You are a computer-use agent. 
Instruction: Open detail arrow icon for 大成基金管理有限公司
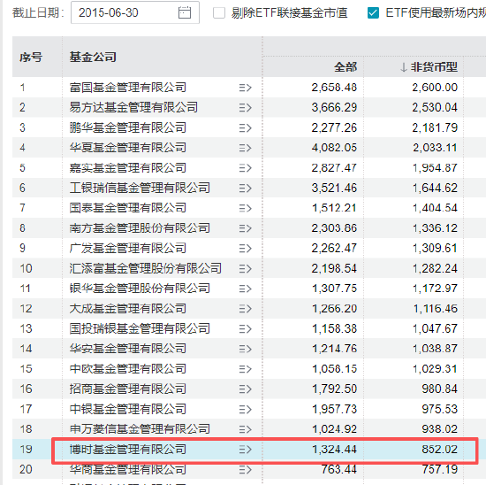[245, 309]
